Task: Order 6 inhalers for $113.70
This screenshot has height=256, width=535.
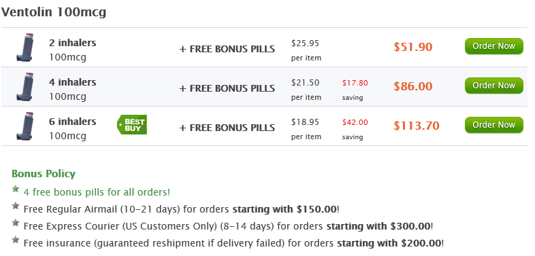Action: coord(493,125)
